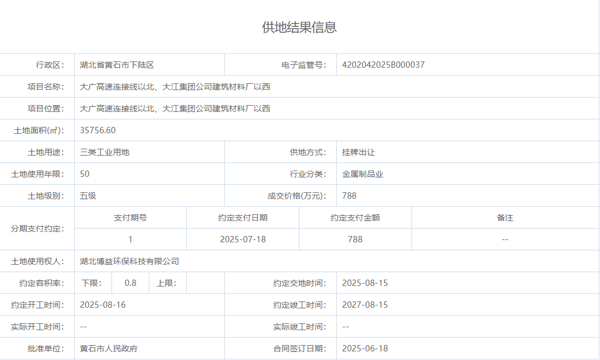Click the 电子监管号 value 4202042025B000037

pos(383,65)
